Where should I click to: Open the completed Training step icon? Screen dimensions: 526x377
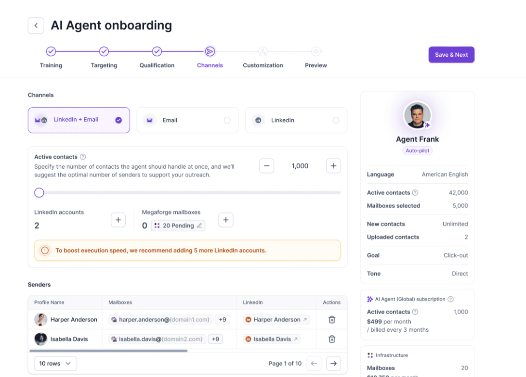51,51
